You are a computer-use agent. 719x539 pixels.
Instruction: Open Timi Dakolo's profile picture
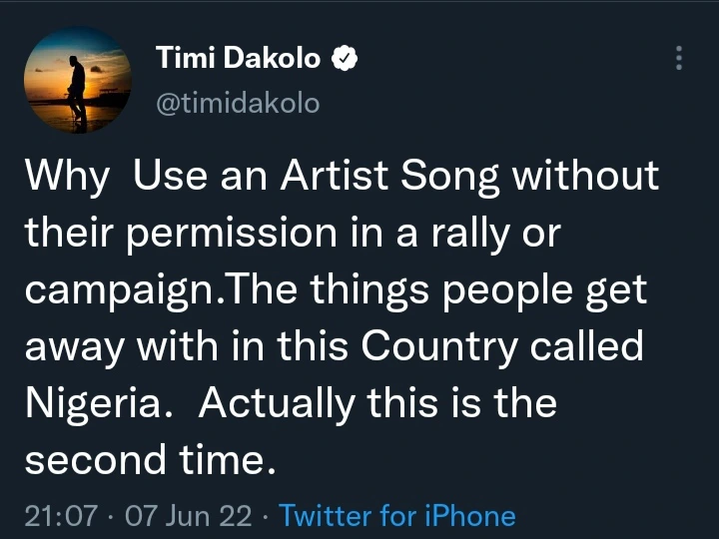pos(78,80)
